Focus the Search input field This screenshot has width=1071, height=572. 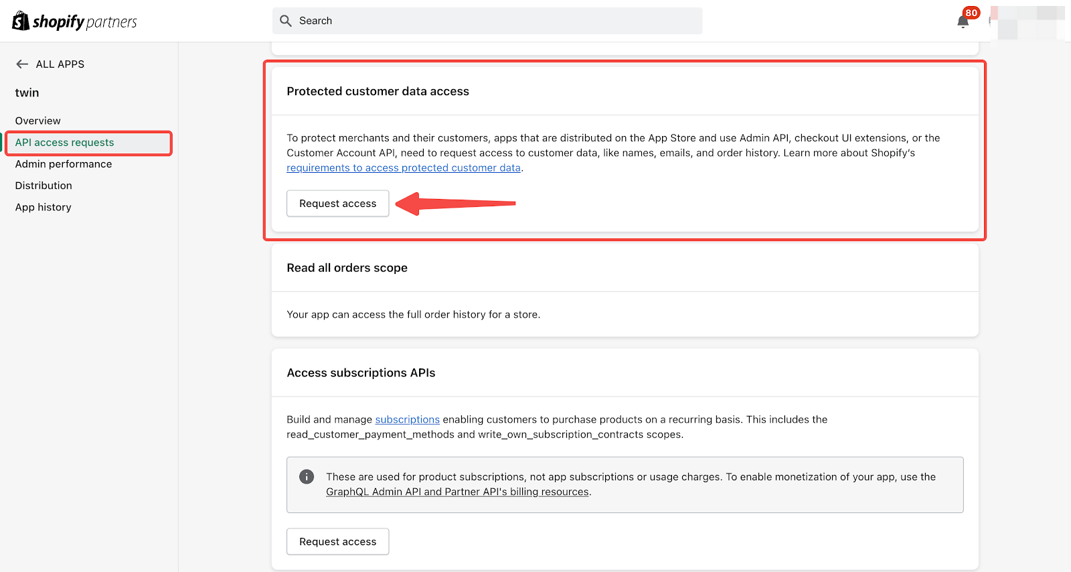click(495, 21)
